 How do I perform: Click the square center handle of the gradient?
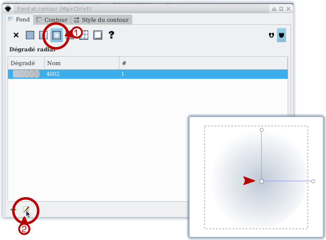pos(262,181)
